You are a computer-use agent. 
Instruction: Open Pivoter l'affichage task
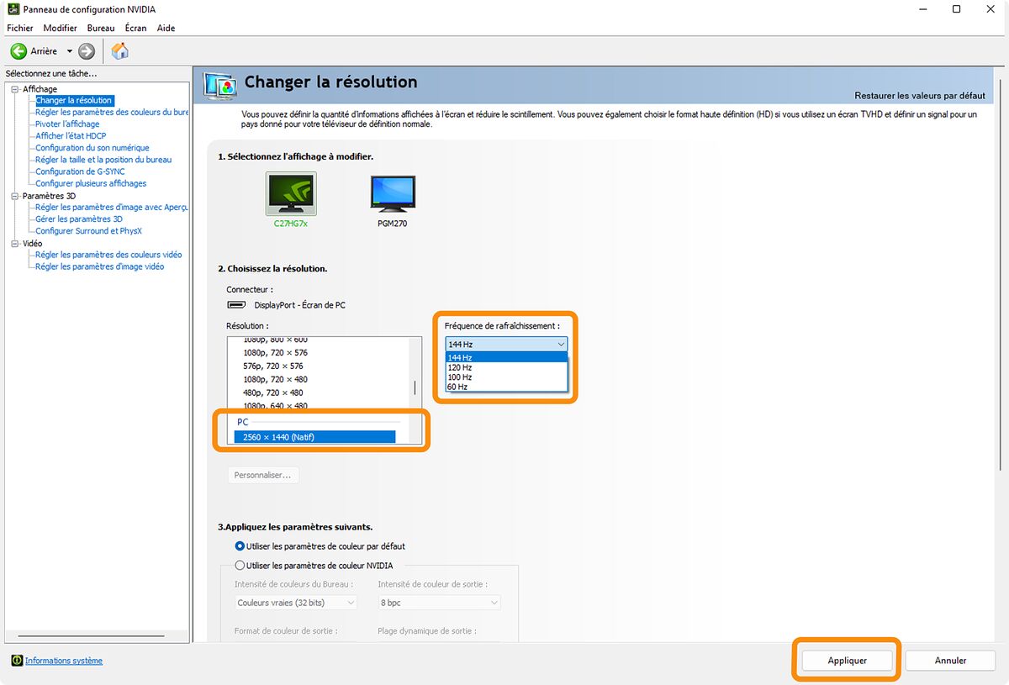(x=67, y=124)
